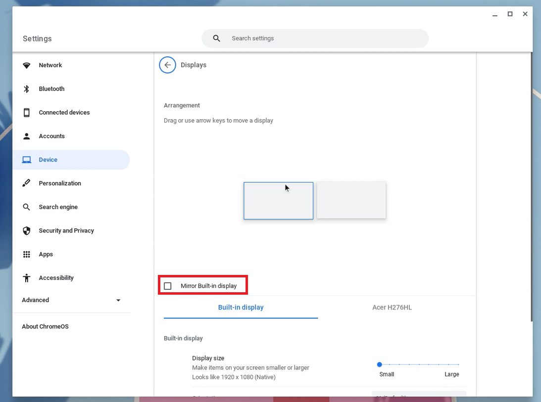The image size is (541, 402).
Task: Switch to the Acer H276HL tab
Action: pyautogui.click(x=392, y=308)
